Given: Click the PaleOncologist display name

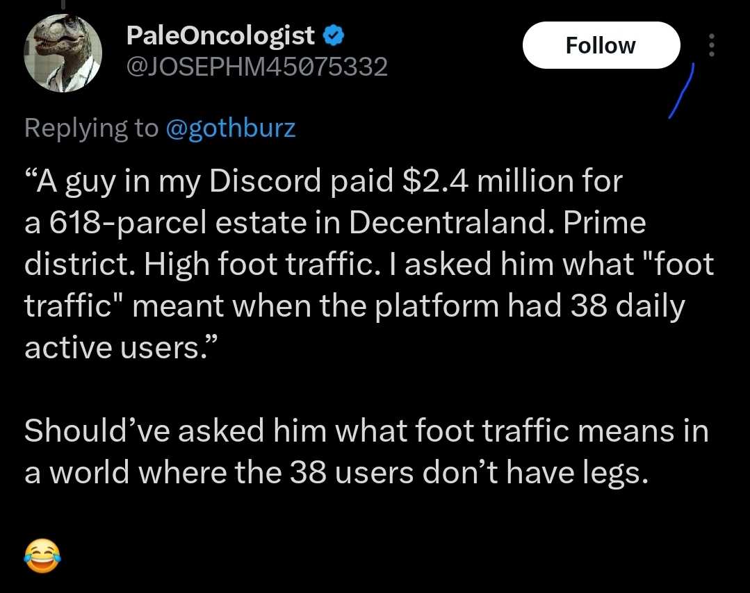Looking at the screenshot, I should click(221, 35).
